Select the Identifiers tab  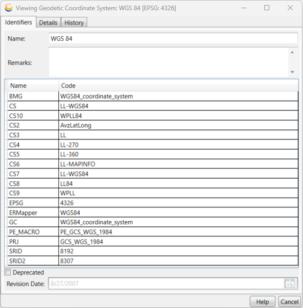point(18,22)
